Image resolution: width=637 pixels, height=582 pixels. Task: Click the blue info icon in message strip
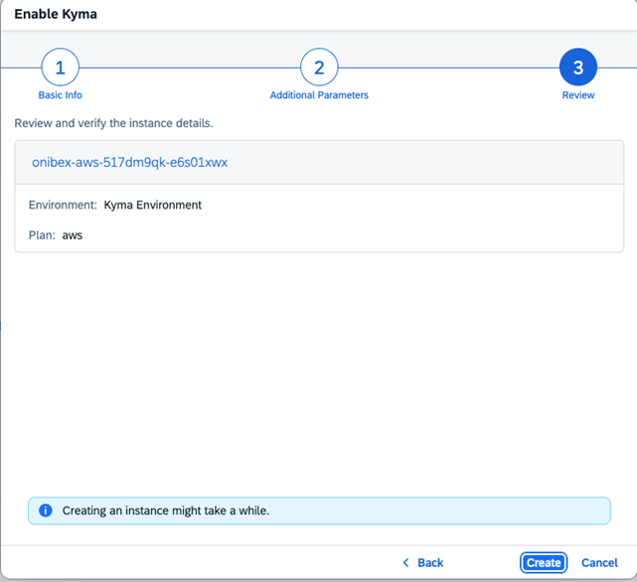point(45,510)
